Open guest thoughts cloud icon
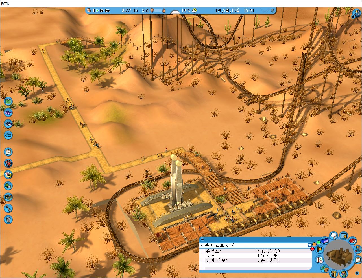 pyautogui.click(x=333, y=236)
